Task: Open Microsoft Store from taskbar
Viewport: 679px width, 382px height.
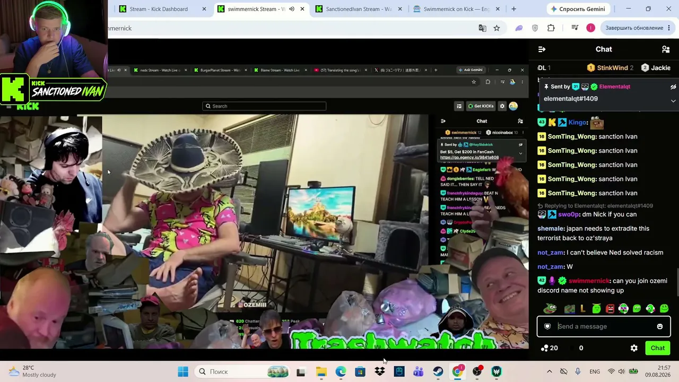Action: click(360, 371)
